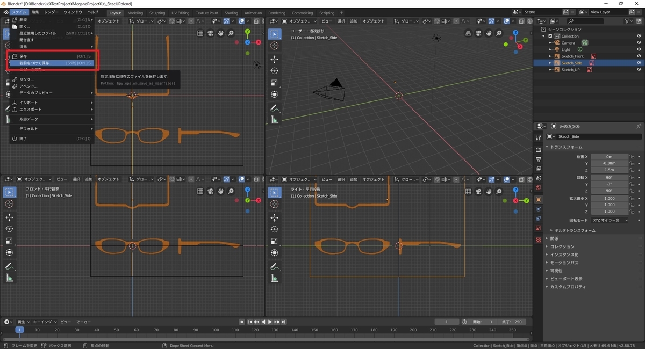Open the timeline キーイング menu
The width and height of the screenshot is (645, 349).
45,322
